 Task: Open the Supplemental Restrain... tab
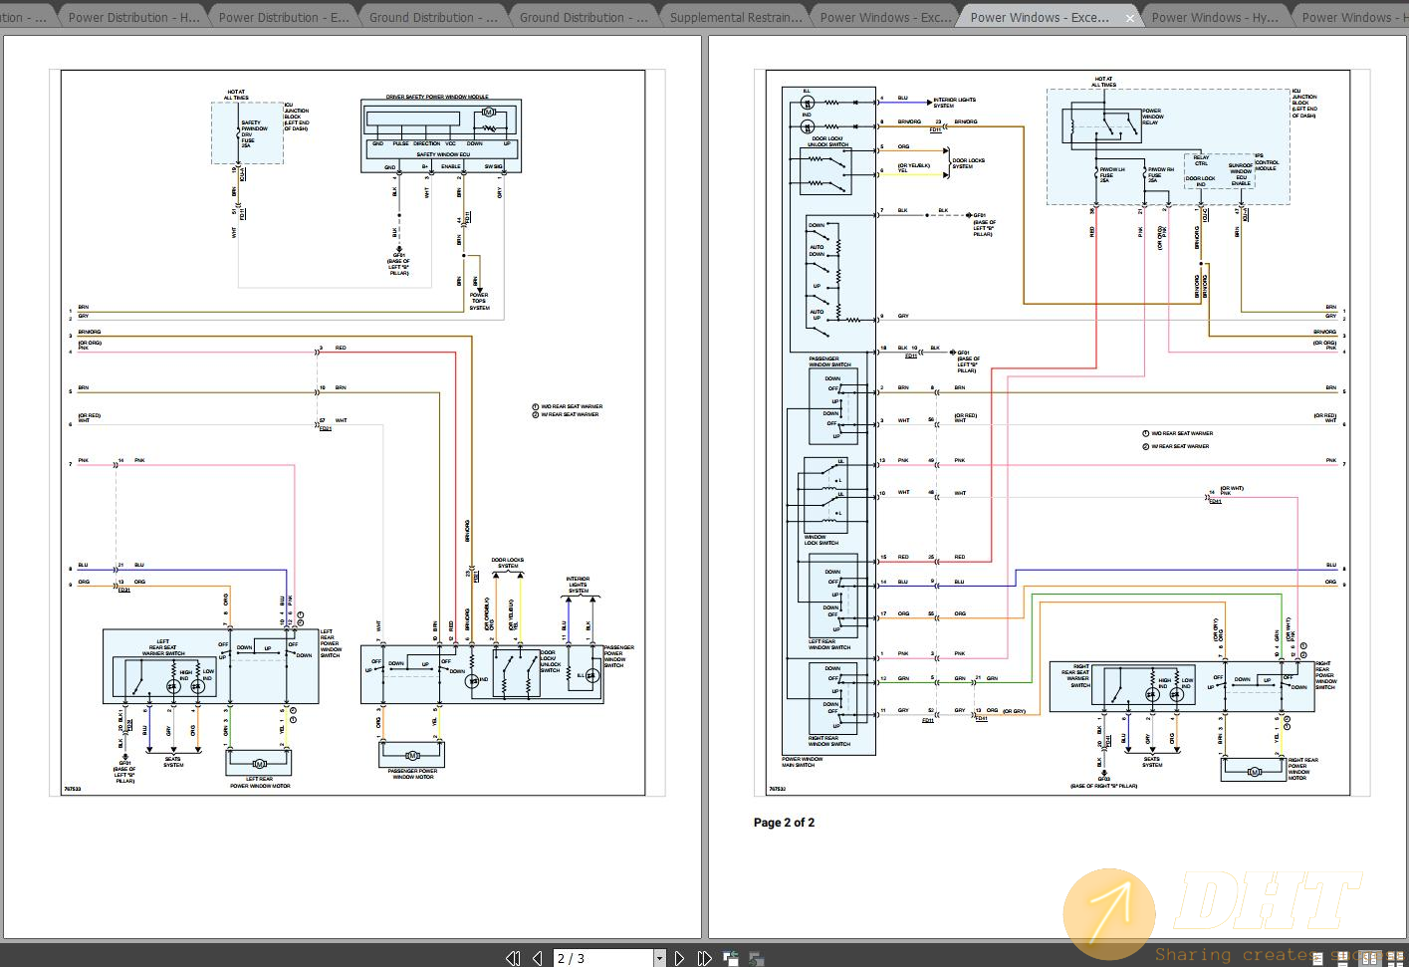coord(735,17)
